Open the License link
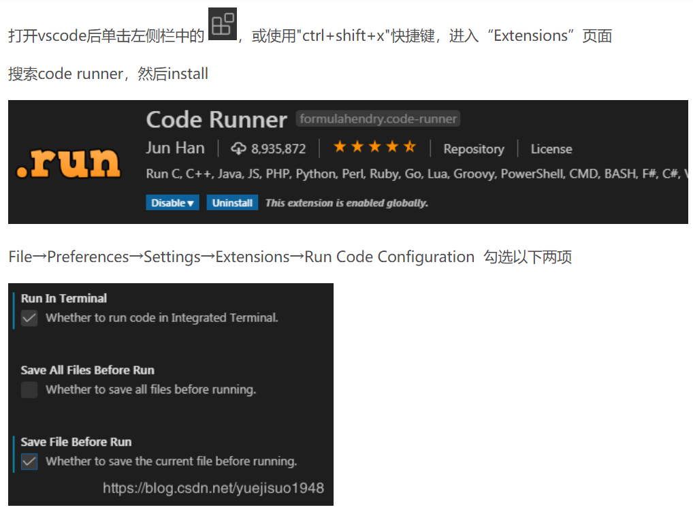The image size is (693, 516). tap(551, 149)
